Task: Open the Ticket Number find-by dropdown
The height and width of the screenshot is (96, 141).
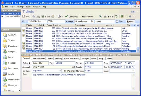Action: 45,21
